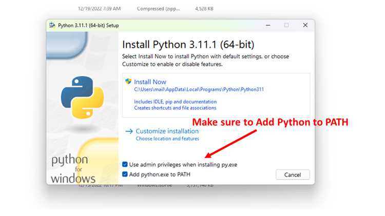Screen dimensions: 385x216
Task: Toggle Add python.exe to PATH checkbox
Action: pyautogui.click(x=125, y=174)
